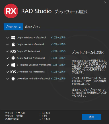Viewport: 109px width, 124px height.
Task: Click Apple icon beside Delphi macOS Professional
Action: click(x=13, y=44)
